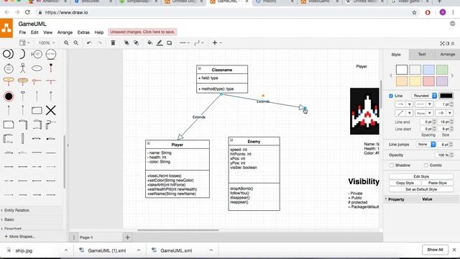Select the Page-1 tab

[86, 237]
